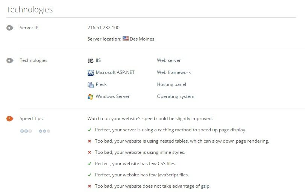305x194 pixels.
Task: Click the gear difficulty rating under Speed Tips
Action: [44, 131]
